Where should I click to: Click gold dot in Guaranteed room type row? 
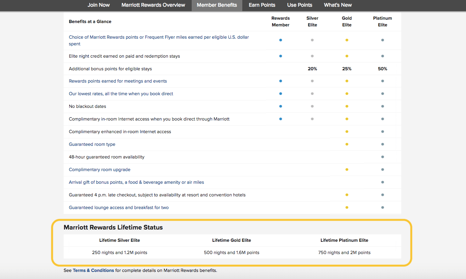[347, 144]
